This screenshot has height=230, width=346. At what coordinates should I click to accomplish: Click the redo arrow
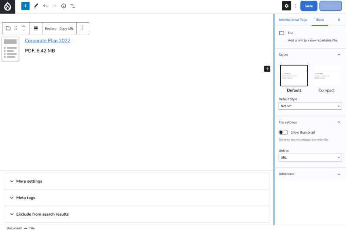pyautogui.click(x=54, y=6)
